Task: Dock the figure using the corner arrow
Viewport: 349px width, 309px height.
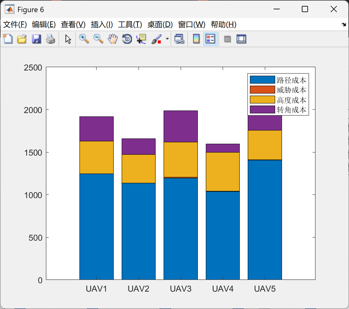Action: [344, 25]
